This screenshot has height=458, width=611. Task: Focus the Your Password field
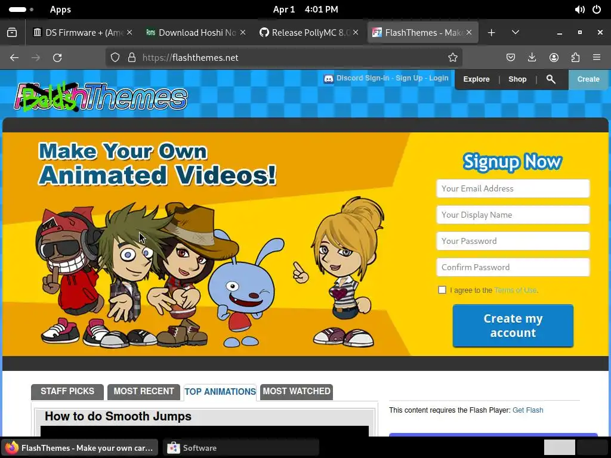point(513,241)
